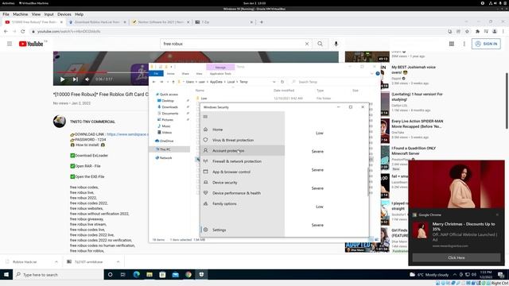Open Firewall & network protection page

pyautogui.click(x=237, y=161)
